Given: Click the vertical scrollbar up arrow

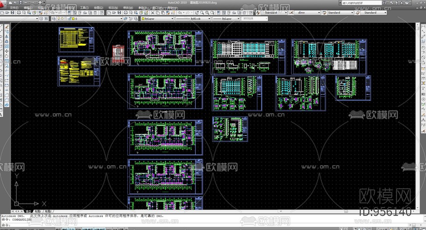Looking at the screenshot, I should click(x=418, y=24).
